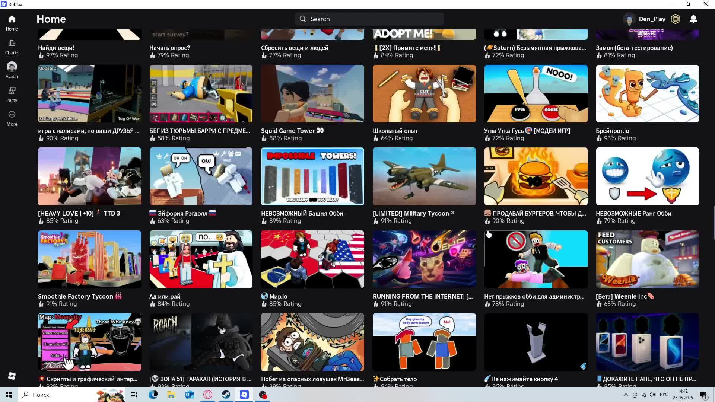Open Утка Утка Гусь game thumbnail
Image resolution: width=715 pixels, height=402 pixels.
click(536, 93)
